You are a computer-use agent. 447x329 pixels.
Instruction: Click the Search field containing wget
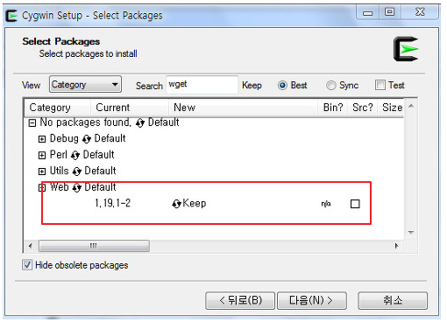[x=202, y=85]
